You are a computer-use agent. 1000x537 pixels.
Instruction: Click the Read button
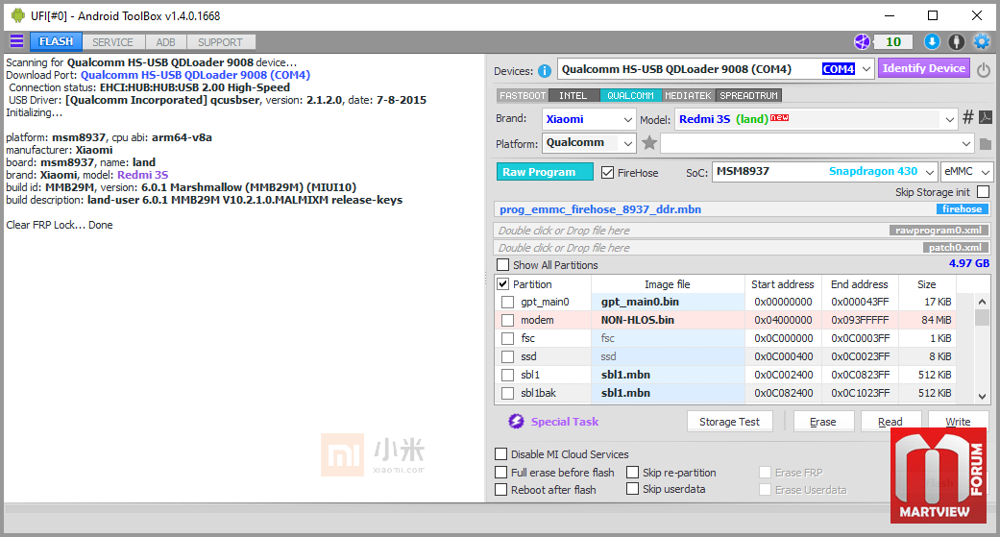point(890,422)
